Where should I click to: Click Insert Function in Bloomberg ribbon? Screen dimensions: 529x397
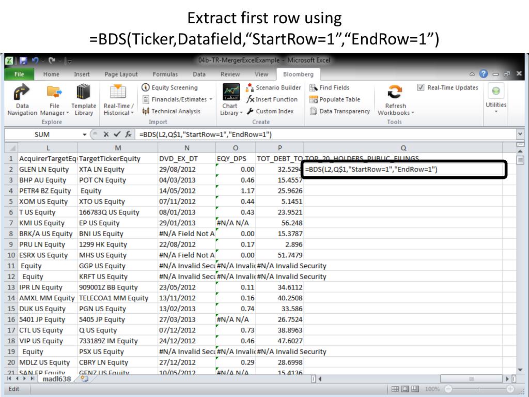click(272, 99)
